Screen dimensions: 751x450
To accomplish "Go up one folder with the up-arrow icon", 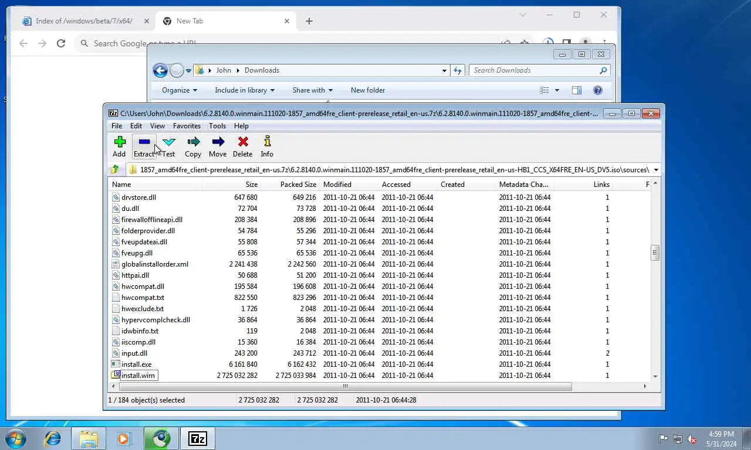I will point(115,169).
